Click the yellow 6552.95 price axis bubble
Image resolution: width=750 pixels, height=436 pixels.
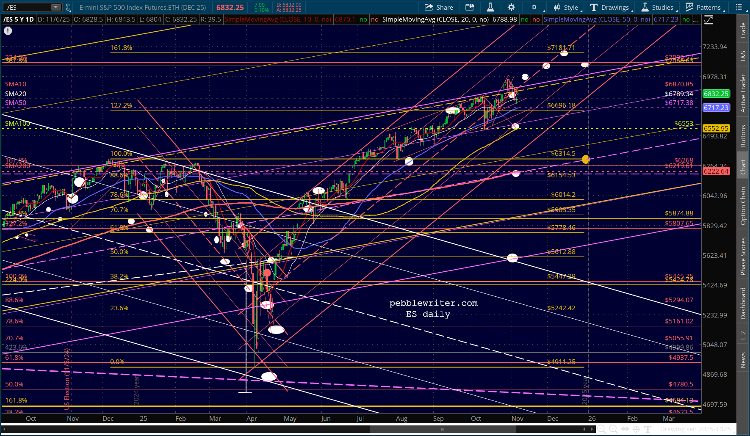pyautogui.click(x=716, y=128)
